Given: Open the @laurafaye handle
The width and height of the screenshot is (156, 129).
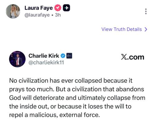Looking at the screenshot, I should coord(37,15).
